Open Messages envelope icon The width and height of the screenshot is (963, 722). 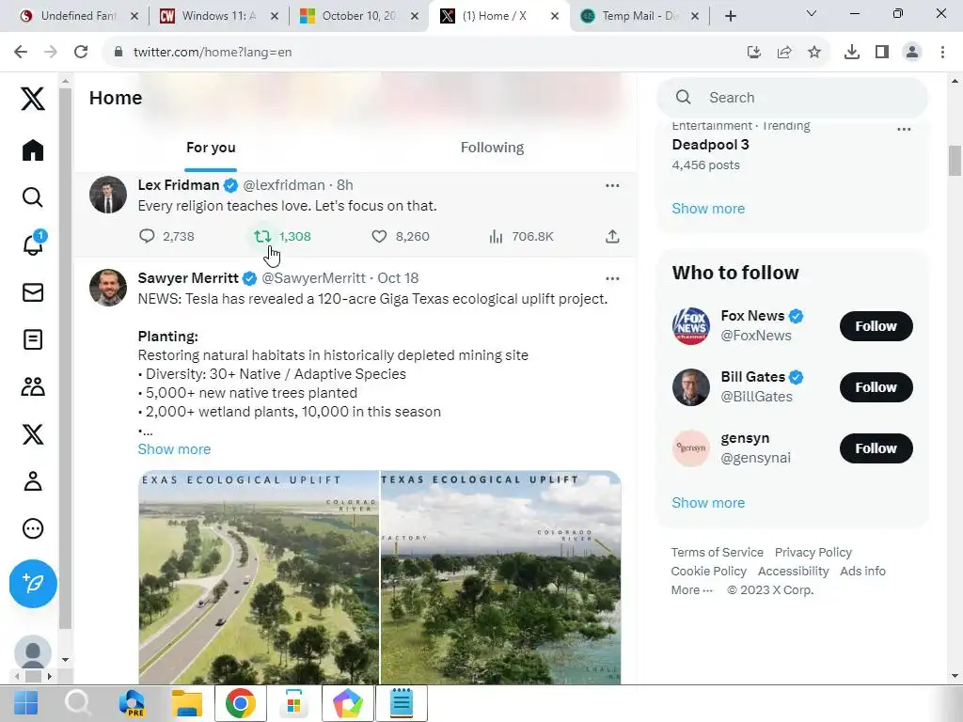[x=33, y=292]
